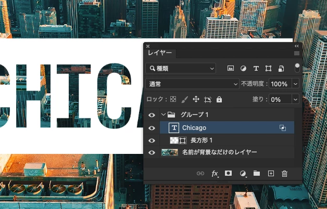Filter layers by pixel image icon
Screen dimensions: 327x209
[231, 68]
